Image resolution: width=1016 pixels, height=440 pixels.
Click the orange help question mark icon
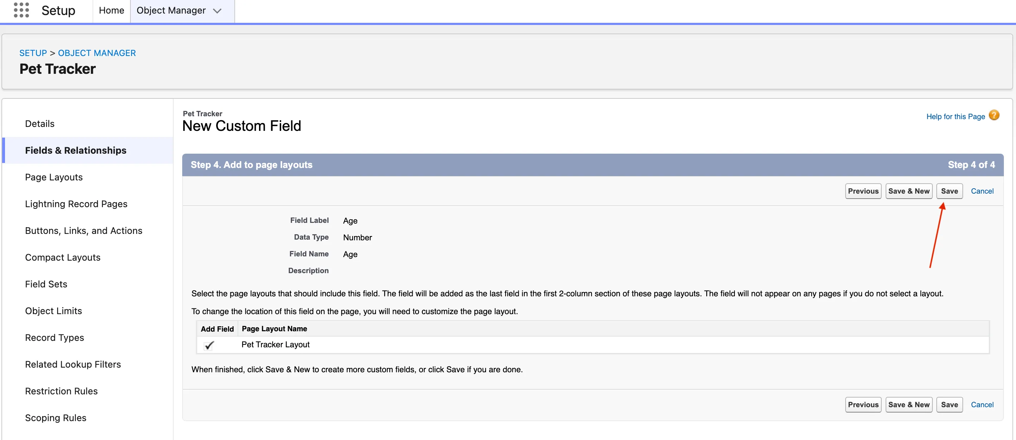[x=994, y=115]
